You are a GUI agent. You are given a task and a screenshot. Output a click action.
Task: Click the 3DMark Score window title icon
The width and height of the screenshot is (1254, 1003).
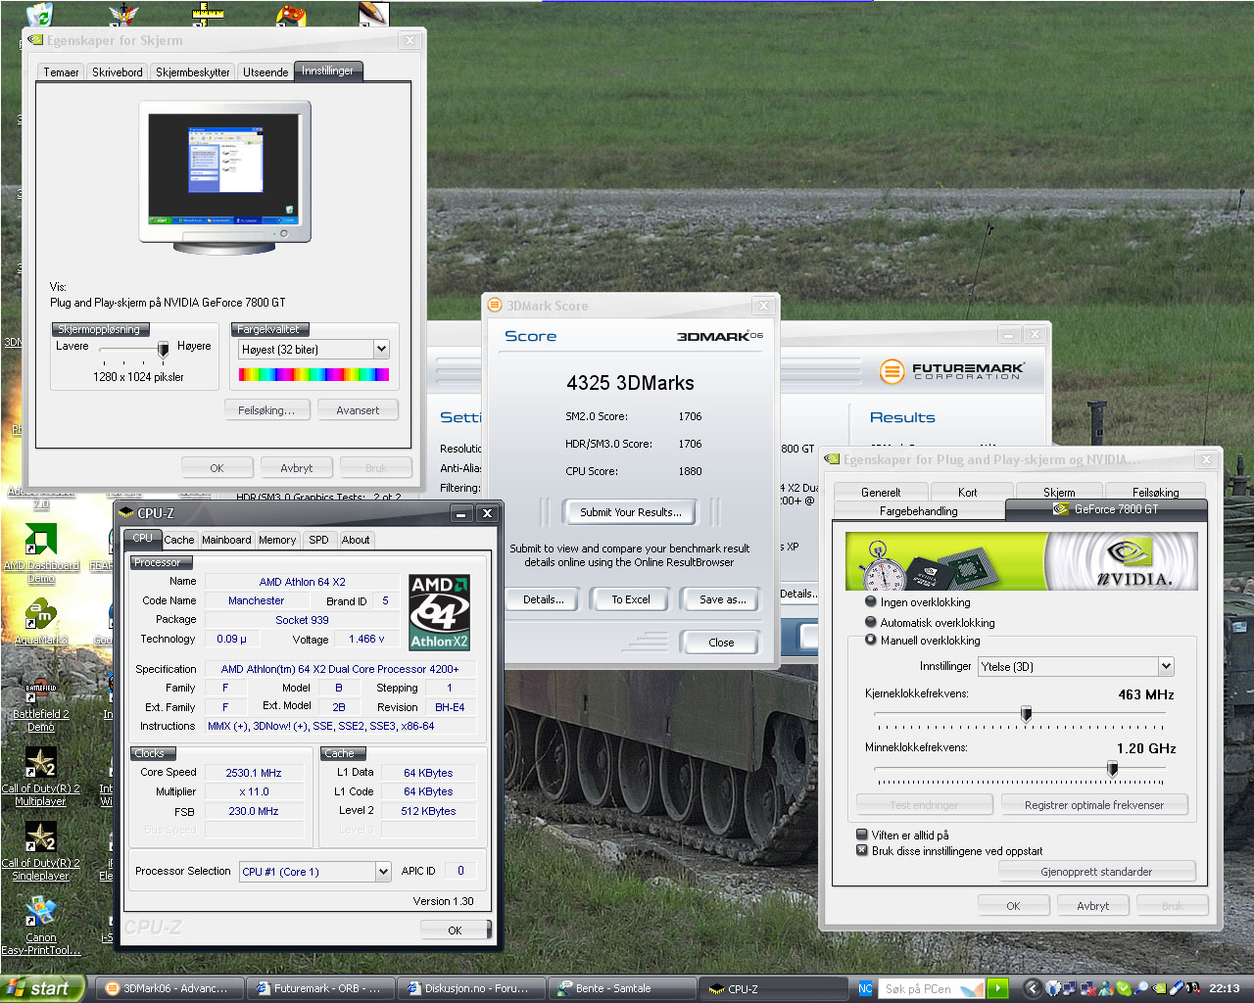[495, 306]
